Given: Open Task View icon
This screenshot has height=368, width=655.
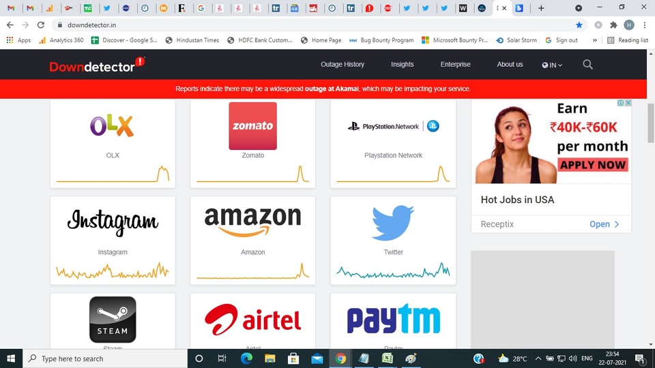Looking at the screenshot, I should coord(222,358).
